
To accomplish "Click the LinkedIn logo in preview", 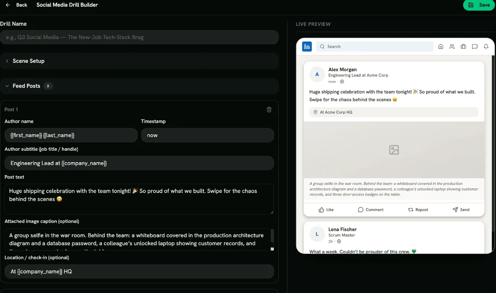I will [307, 47].
